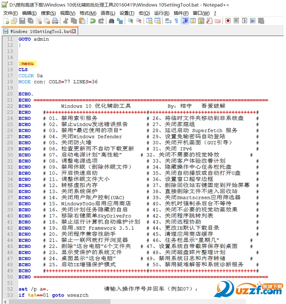The width and height of the screenshot is (286, 304).
Task: Open the 窗口(W) menu
Action: (201, 13)
